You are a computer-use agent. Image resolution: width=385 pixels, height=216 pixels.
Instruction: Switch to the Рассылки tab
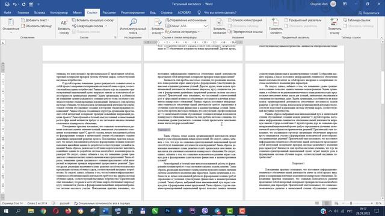click(109, 13)
